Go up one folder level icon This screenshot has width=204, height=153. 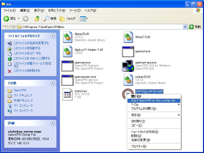point(37,19)
